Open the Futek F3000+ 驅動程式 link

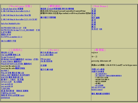pos(11,62)
